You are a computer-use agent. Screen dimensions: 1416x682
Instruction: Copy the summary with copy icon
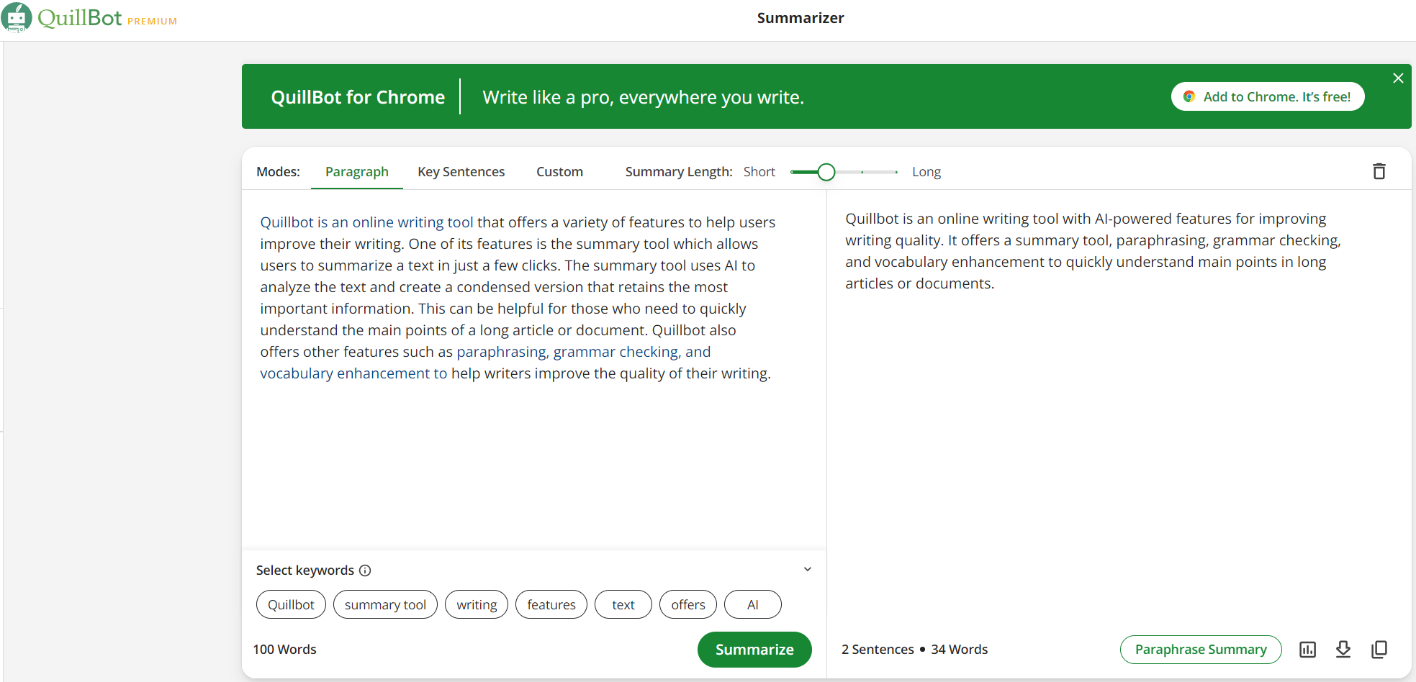[x=1379, y=650]
